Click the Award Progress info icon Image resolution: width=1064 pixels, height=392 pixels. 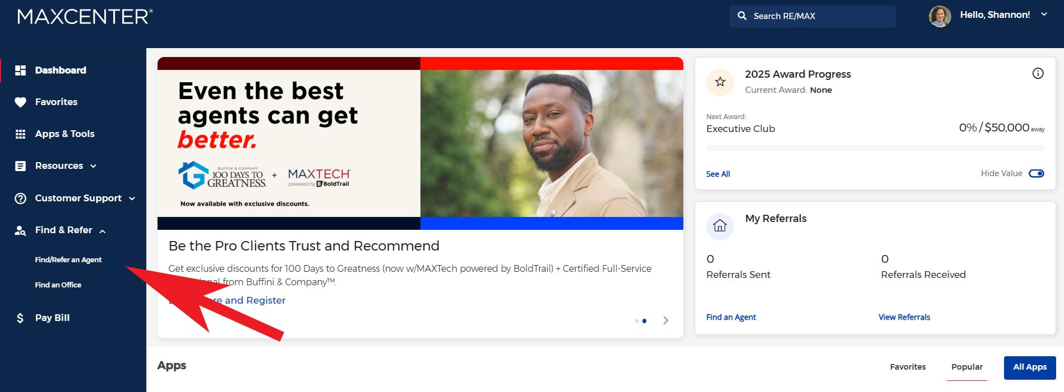click(1038, 73)
